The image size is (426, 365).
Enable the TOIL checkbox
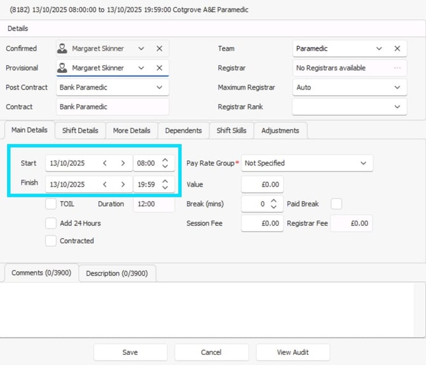coord(50,204)
